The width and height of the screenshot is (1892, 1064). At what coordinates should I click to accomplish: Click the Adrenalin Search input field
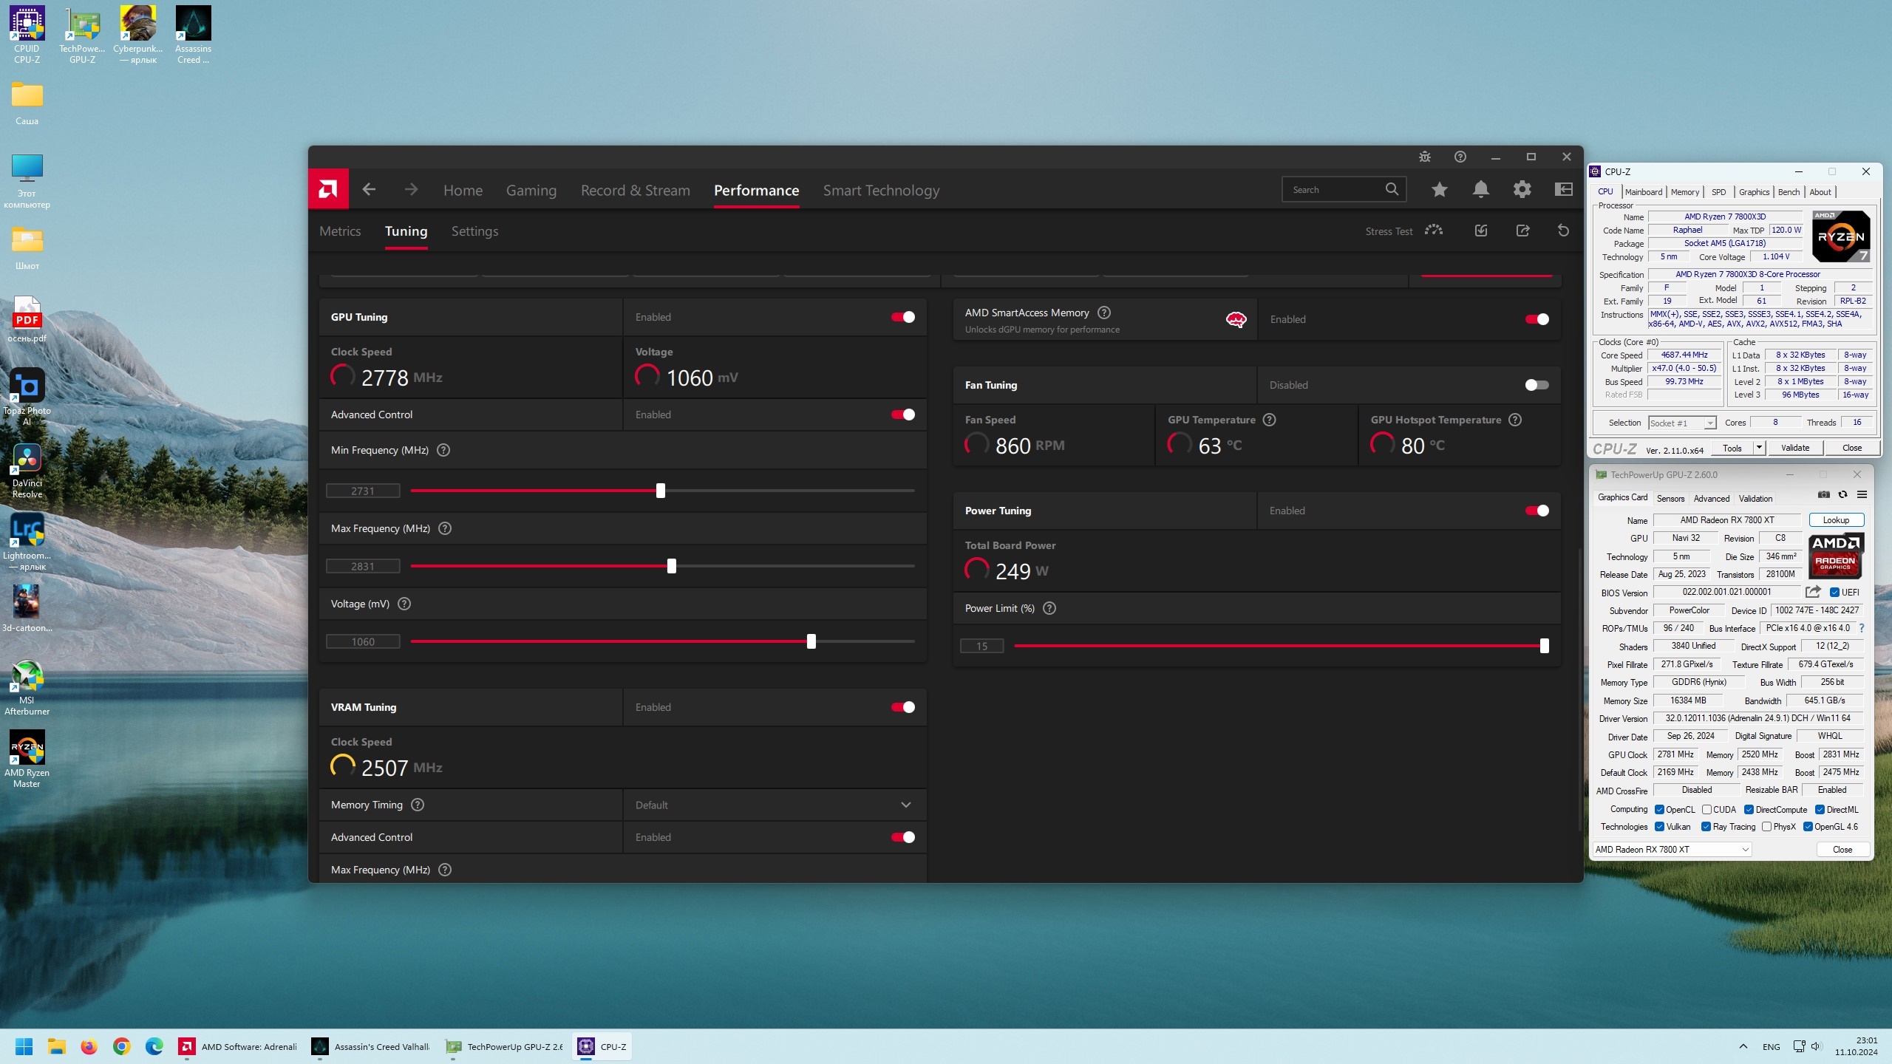coord(1335,190)
